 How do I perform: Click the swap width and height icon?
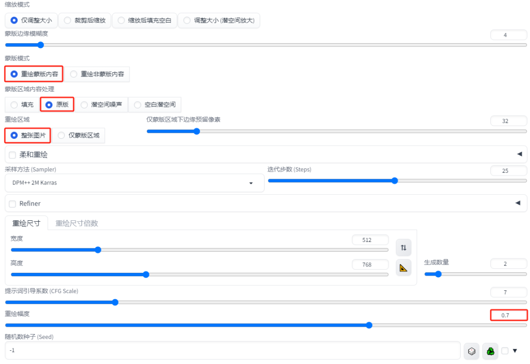point(403,247)
